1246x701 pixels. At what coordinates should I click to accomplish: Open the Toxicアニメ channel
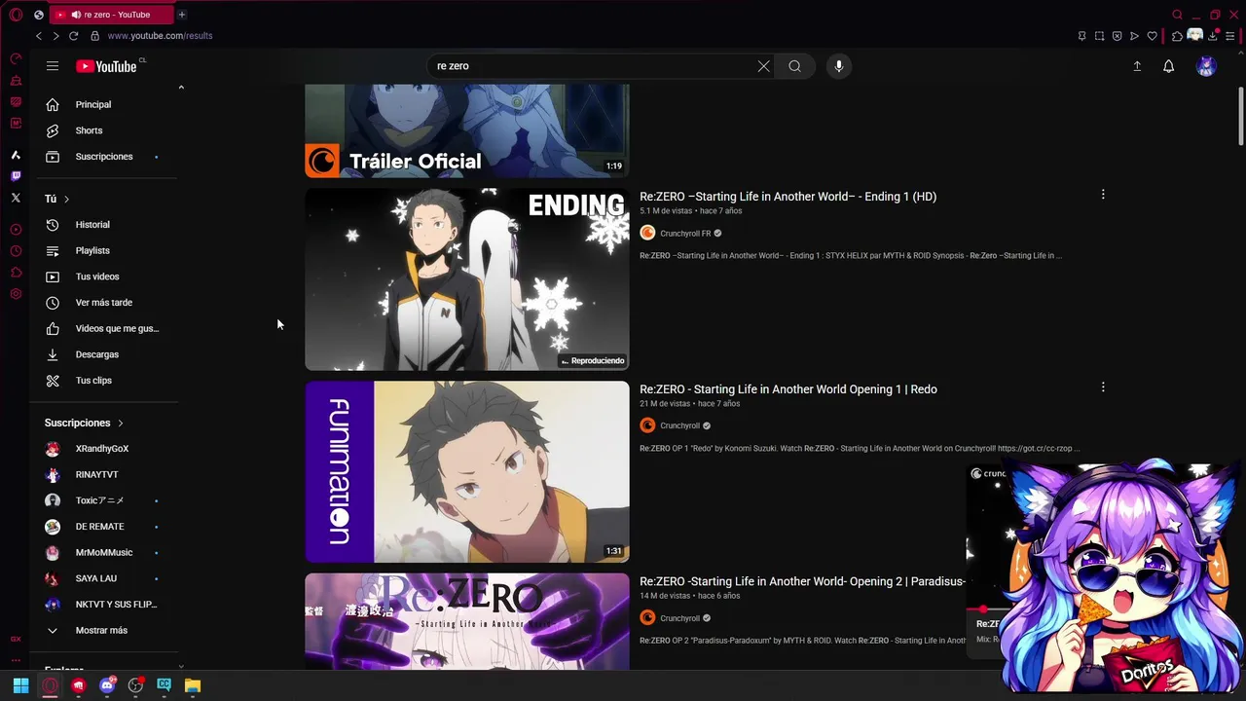point(104,500)
